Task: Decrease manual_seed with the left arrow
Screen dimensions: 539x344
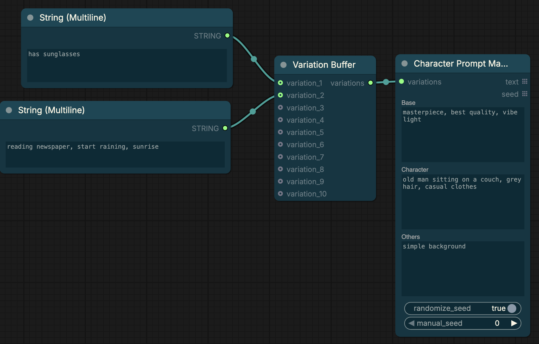Action: [x=412, y=323]
